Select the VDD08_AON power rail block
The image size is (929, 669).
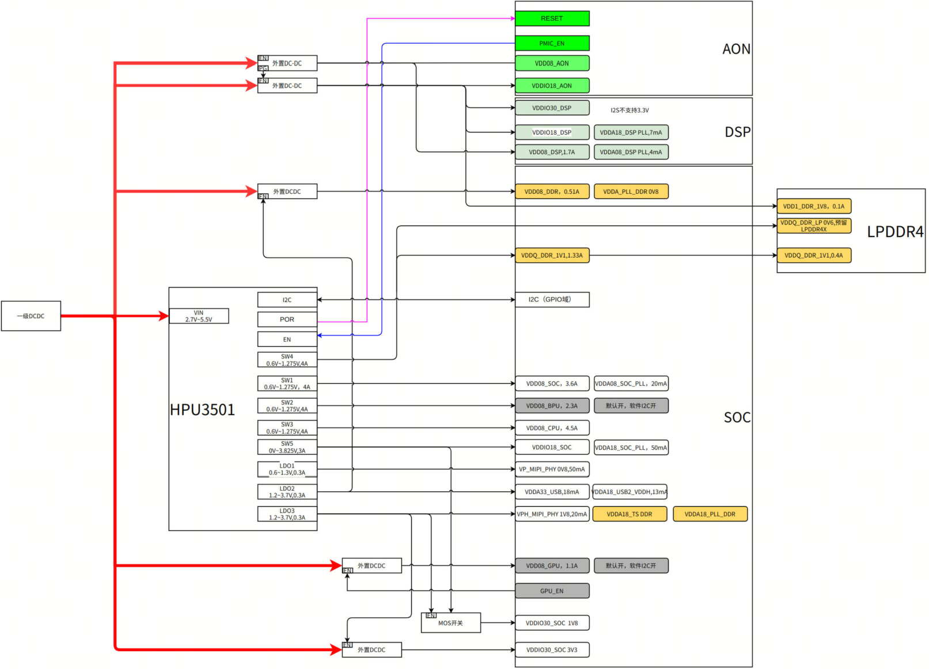click(552, 63)
